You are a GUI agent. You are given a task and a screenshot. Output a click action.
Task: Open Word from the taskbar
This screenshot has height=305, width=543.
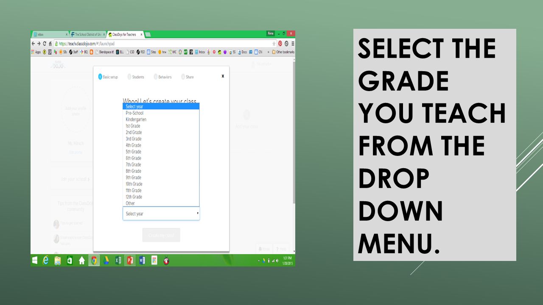(x=142, y=261)
